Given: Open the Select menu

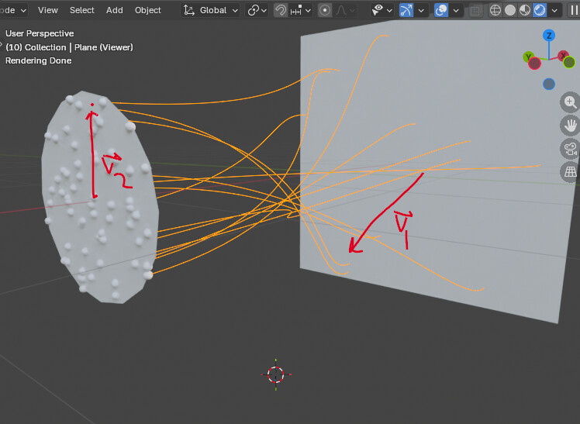Looking at the screenshot, I should pyautogui.click(x=81, y=10).
